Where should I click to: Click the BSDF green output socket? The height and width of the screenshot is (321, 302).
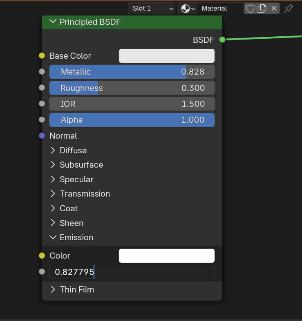pyautogui.click(x=222, y=40)
